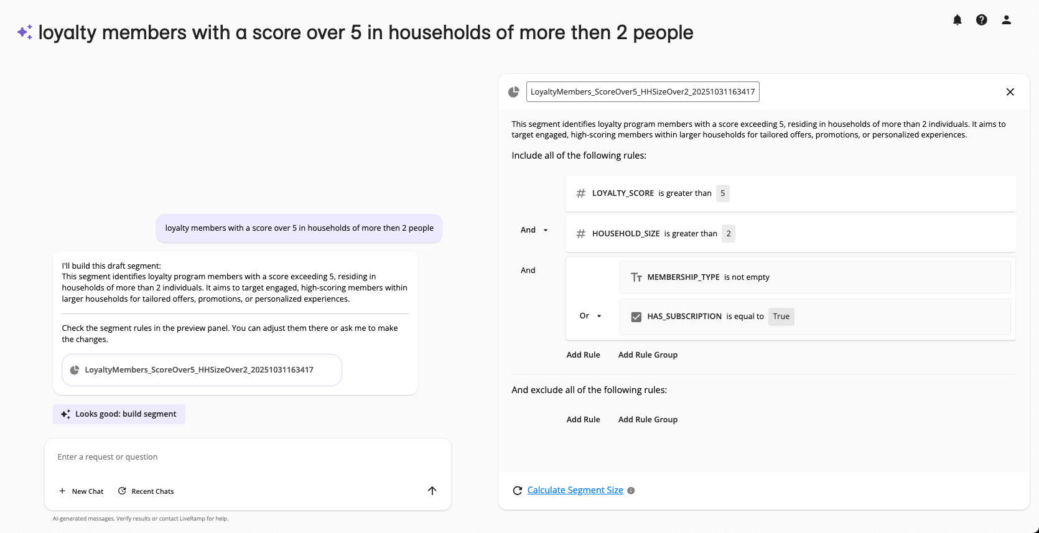Expand the Or operator dropdown

[591, 316]
